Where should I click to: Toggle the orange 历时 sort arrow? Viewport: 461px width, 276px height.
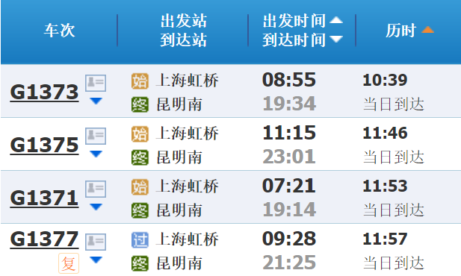pos(427,29)
